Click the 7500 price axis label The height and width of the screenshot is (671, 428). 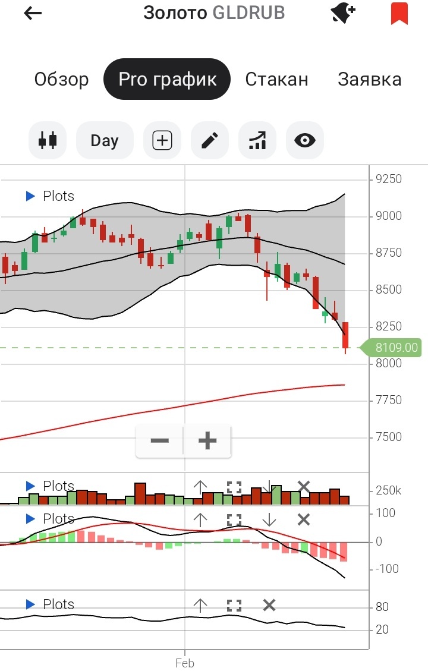389,437
